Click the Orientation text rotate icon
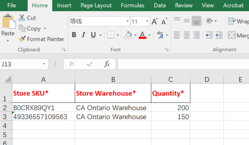249x145 pixels. 209,21
